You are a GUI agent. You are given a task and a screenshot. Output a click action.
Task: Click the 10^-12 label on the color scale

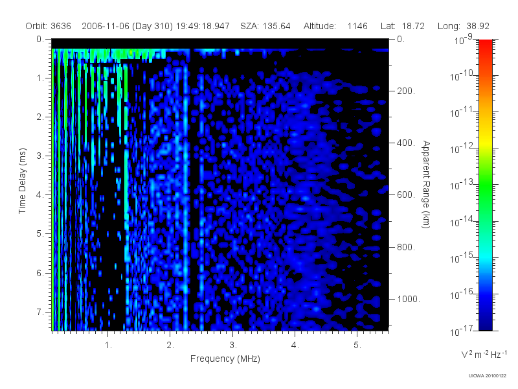tap(462, 148)
